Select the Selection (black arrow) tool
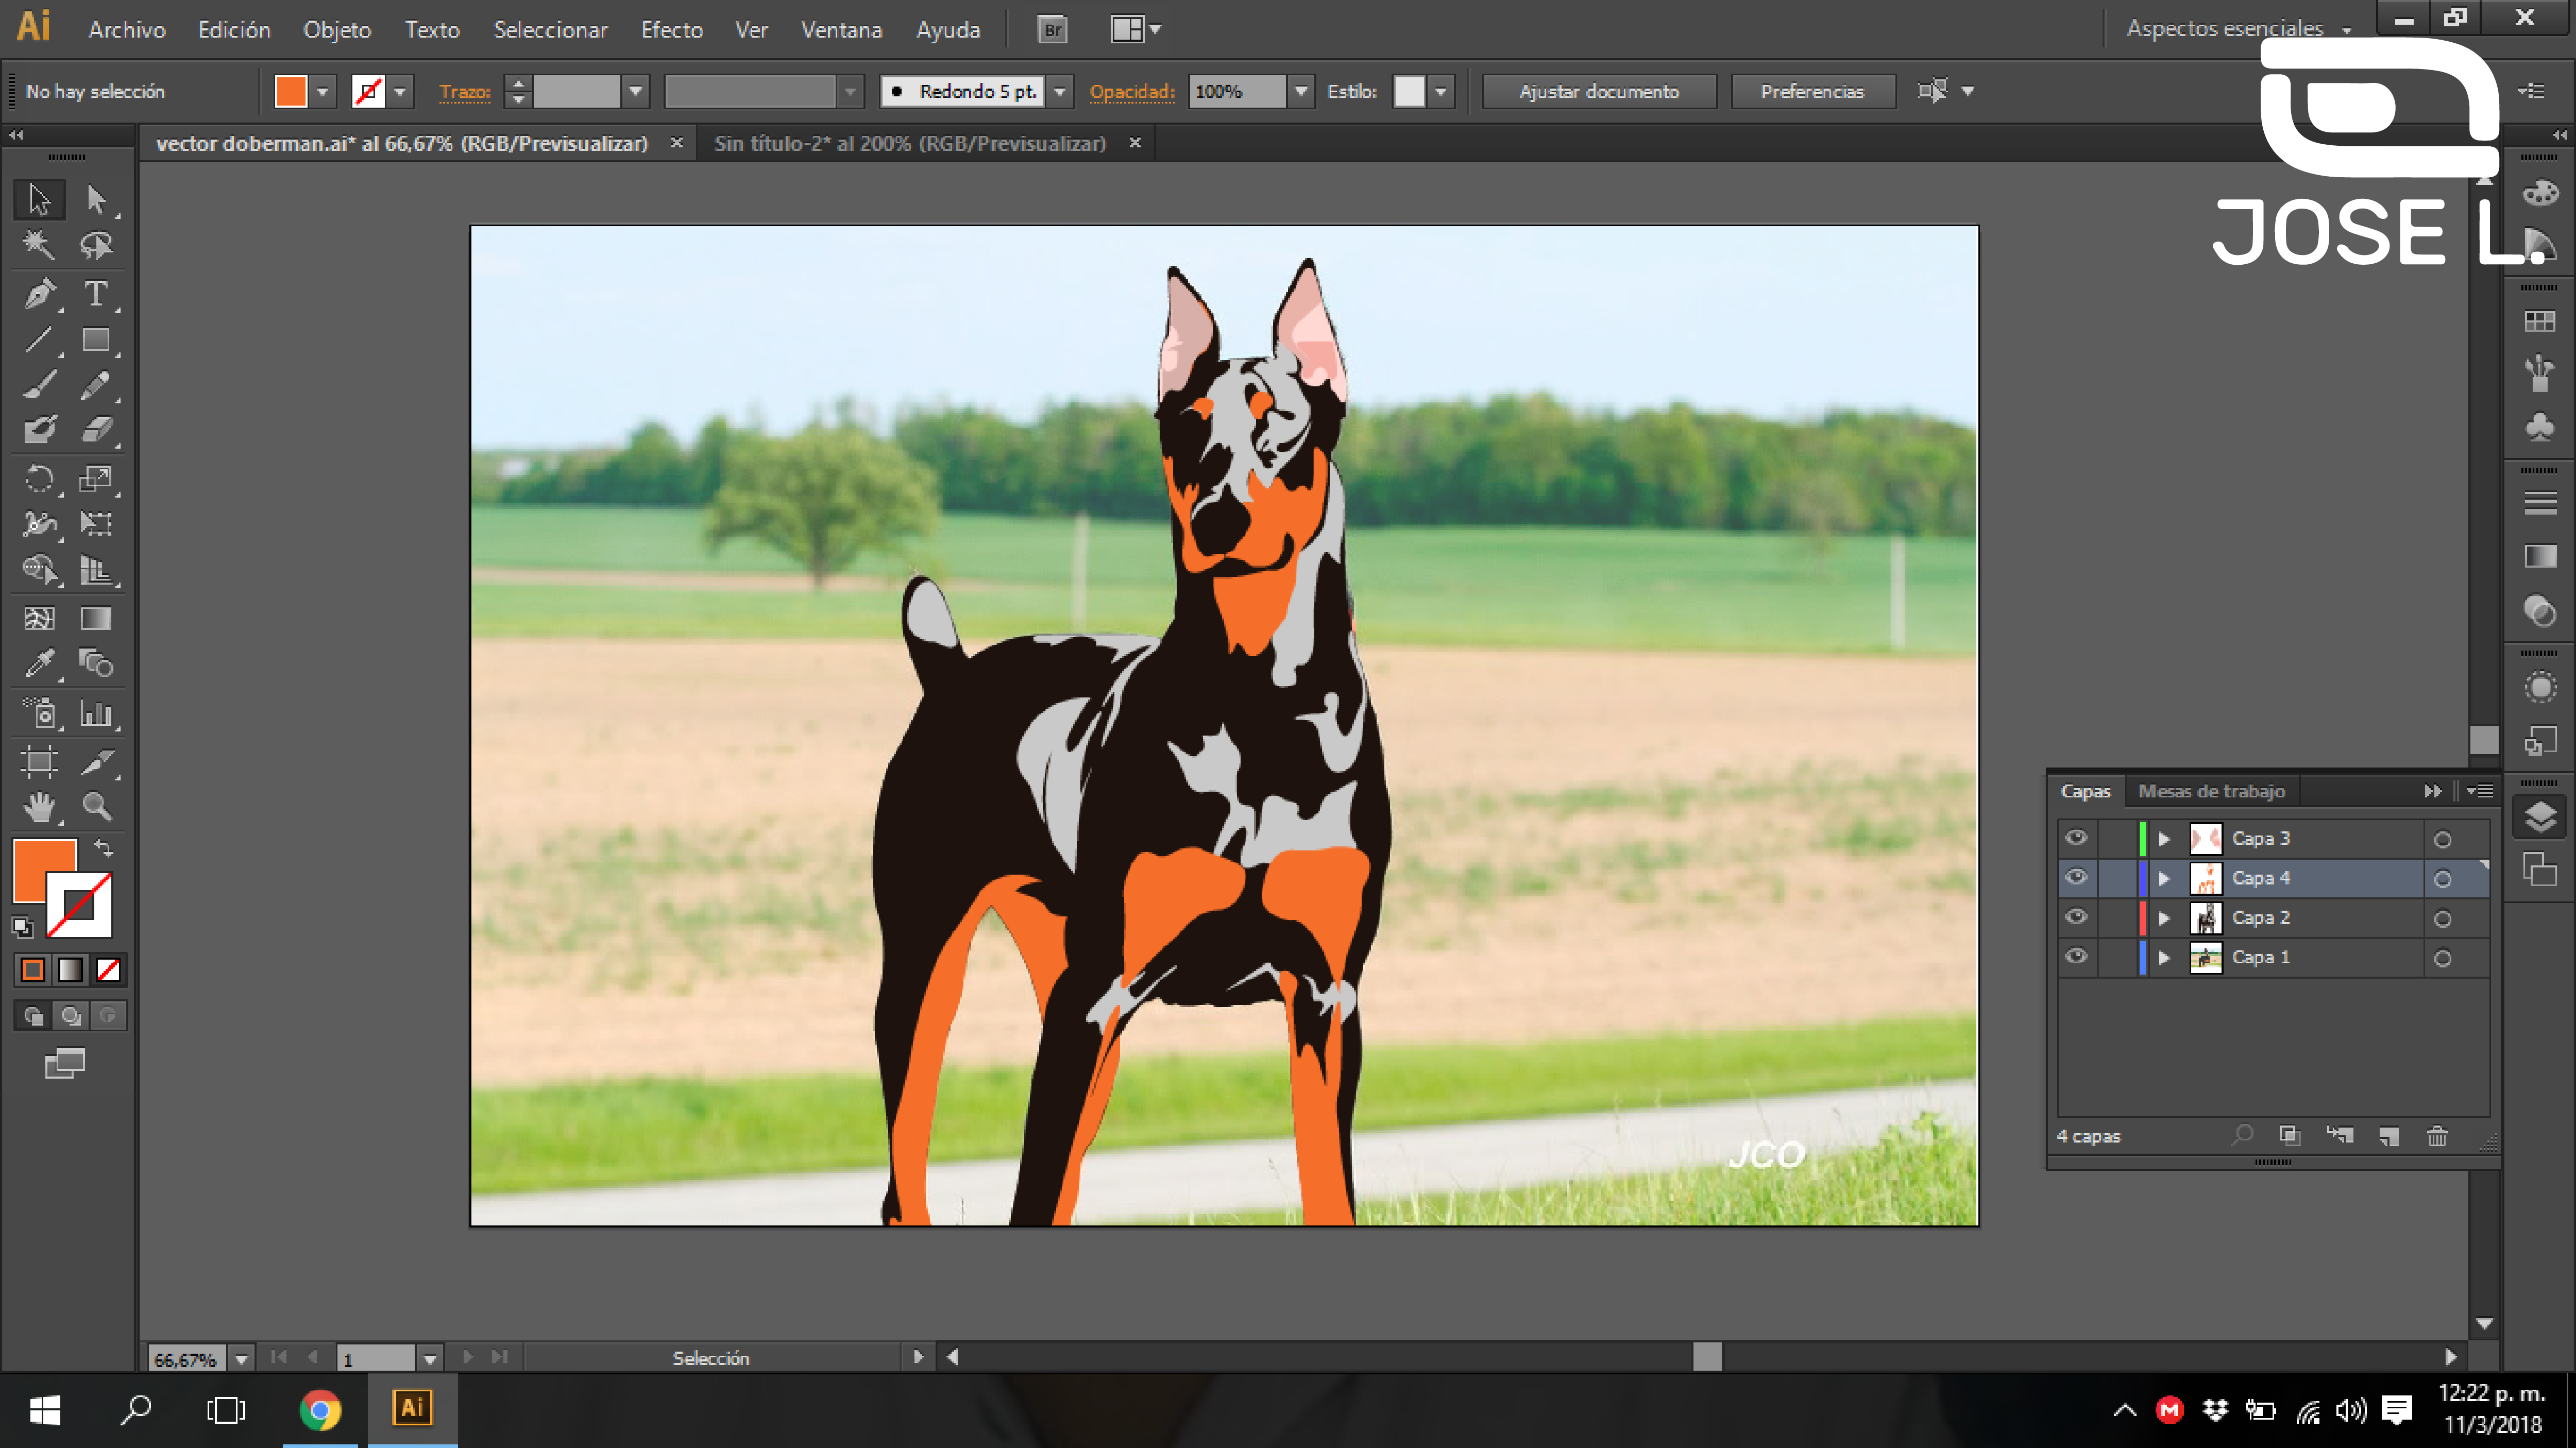This screenshot has width=2576, height=1449. coord(39,199)
